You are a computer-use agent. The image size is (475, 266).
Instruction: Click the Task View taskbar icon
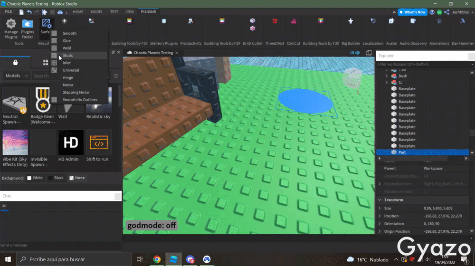click(x=139, y=259)
